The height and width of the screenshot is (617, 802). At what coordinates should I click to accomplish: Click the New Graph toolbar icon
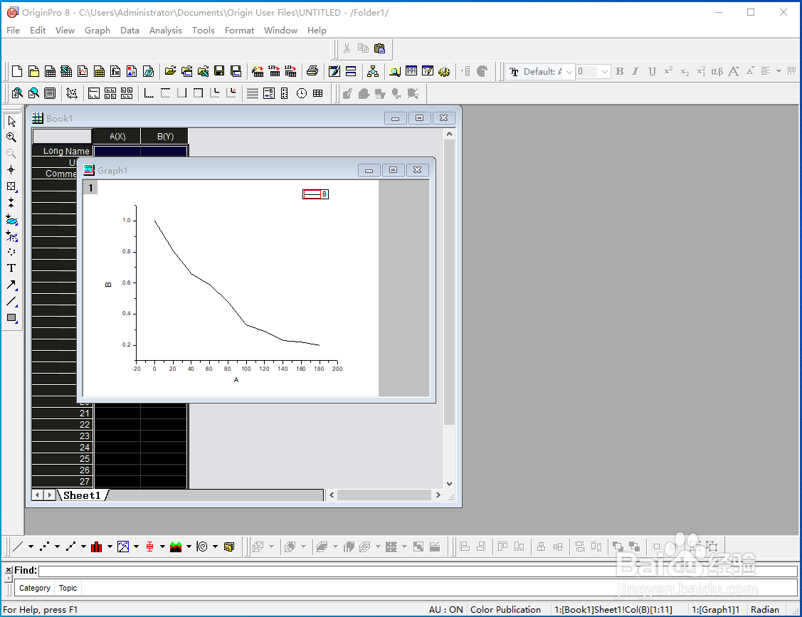click(x=83, y=71)
